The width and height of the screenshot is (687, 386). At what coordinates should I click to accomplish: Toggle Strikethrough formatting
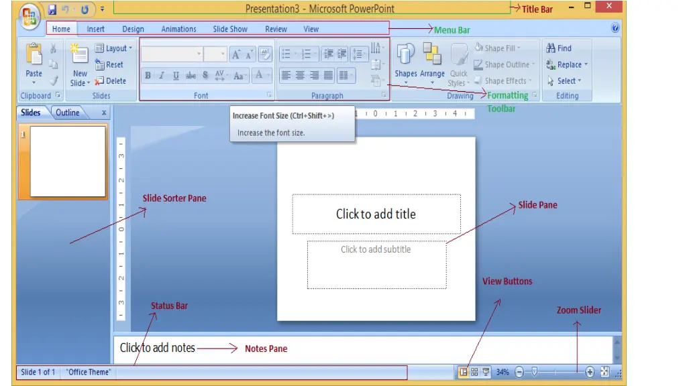[191, 76]
